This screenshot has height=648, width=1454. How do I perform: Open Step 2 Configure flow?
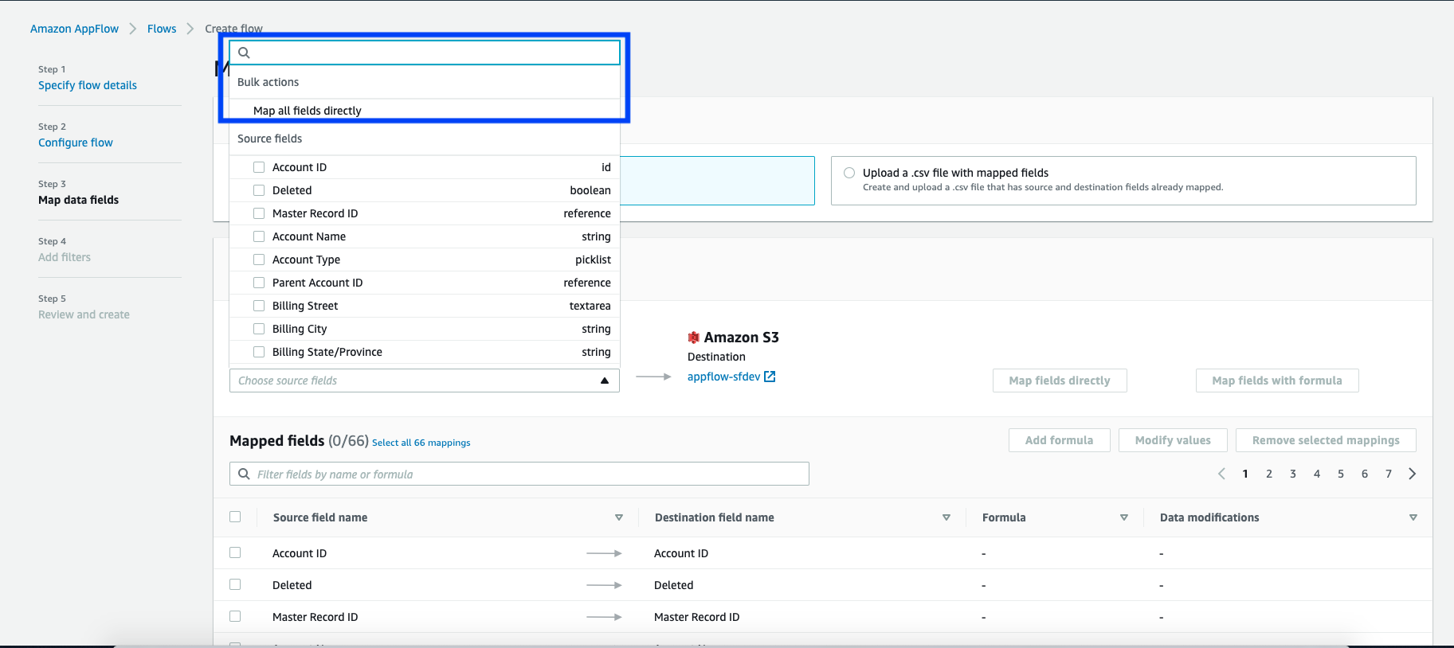point(76,142)
